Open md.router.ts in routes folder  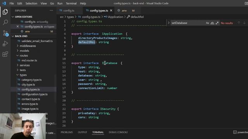[x=29, y=60]
